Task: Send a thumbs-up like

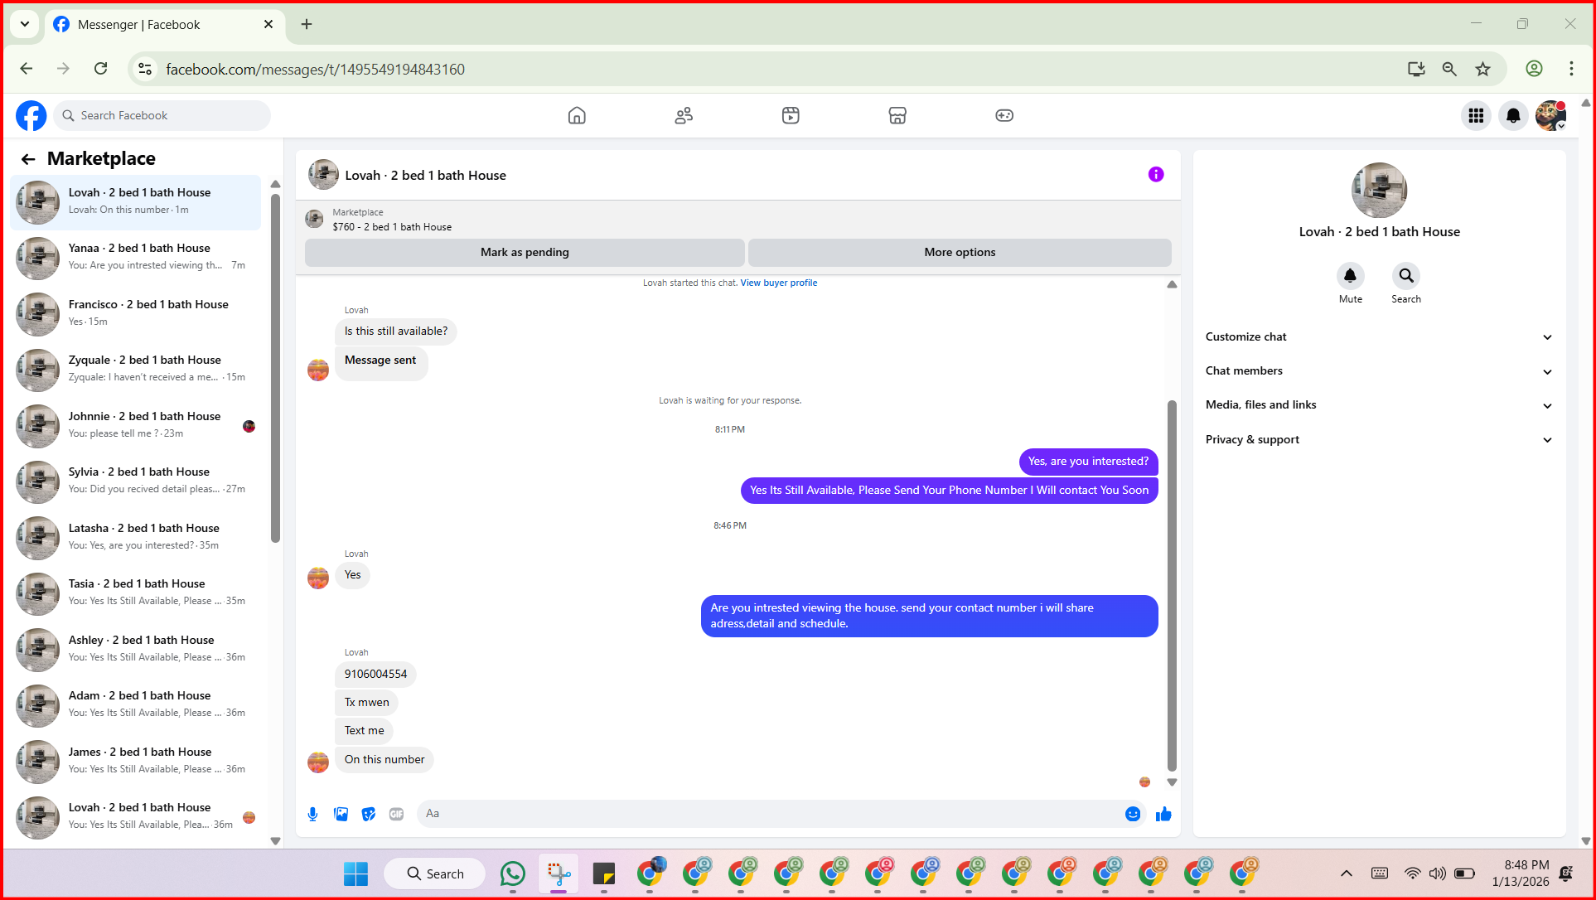Action: (1163, 814)
